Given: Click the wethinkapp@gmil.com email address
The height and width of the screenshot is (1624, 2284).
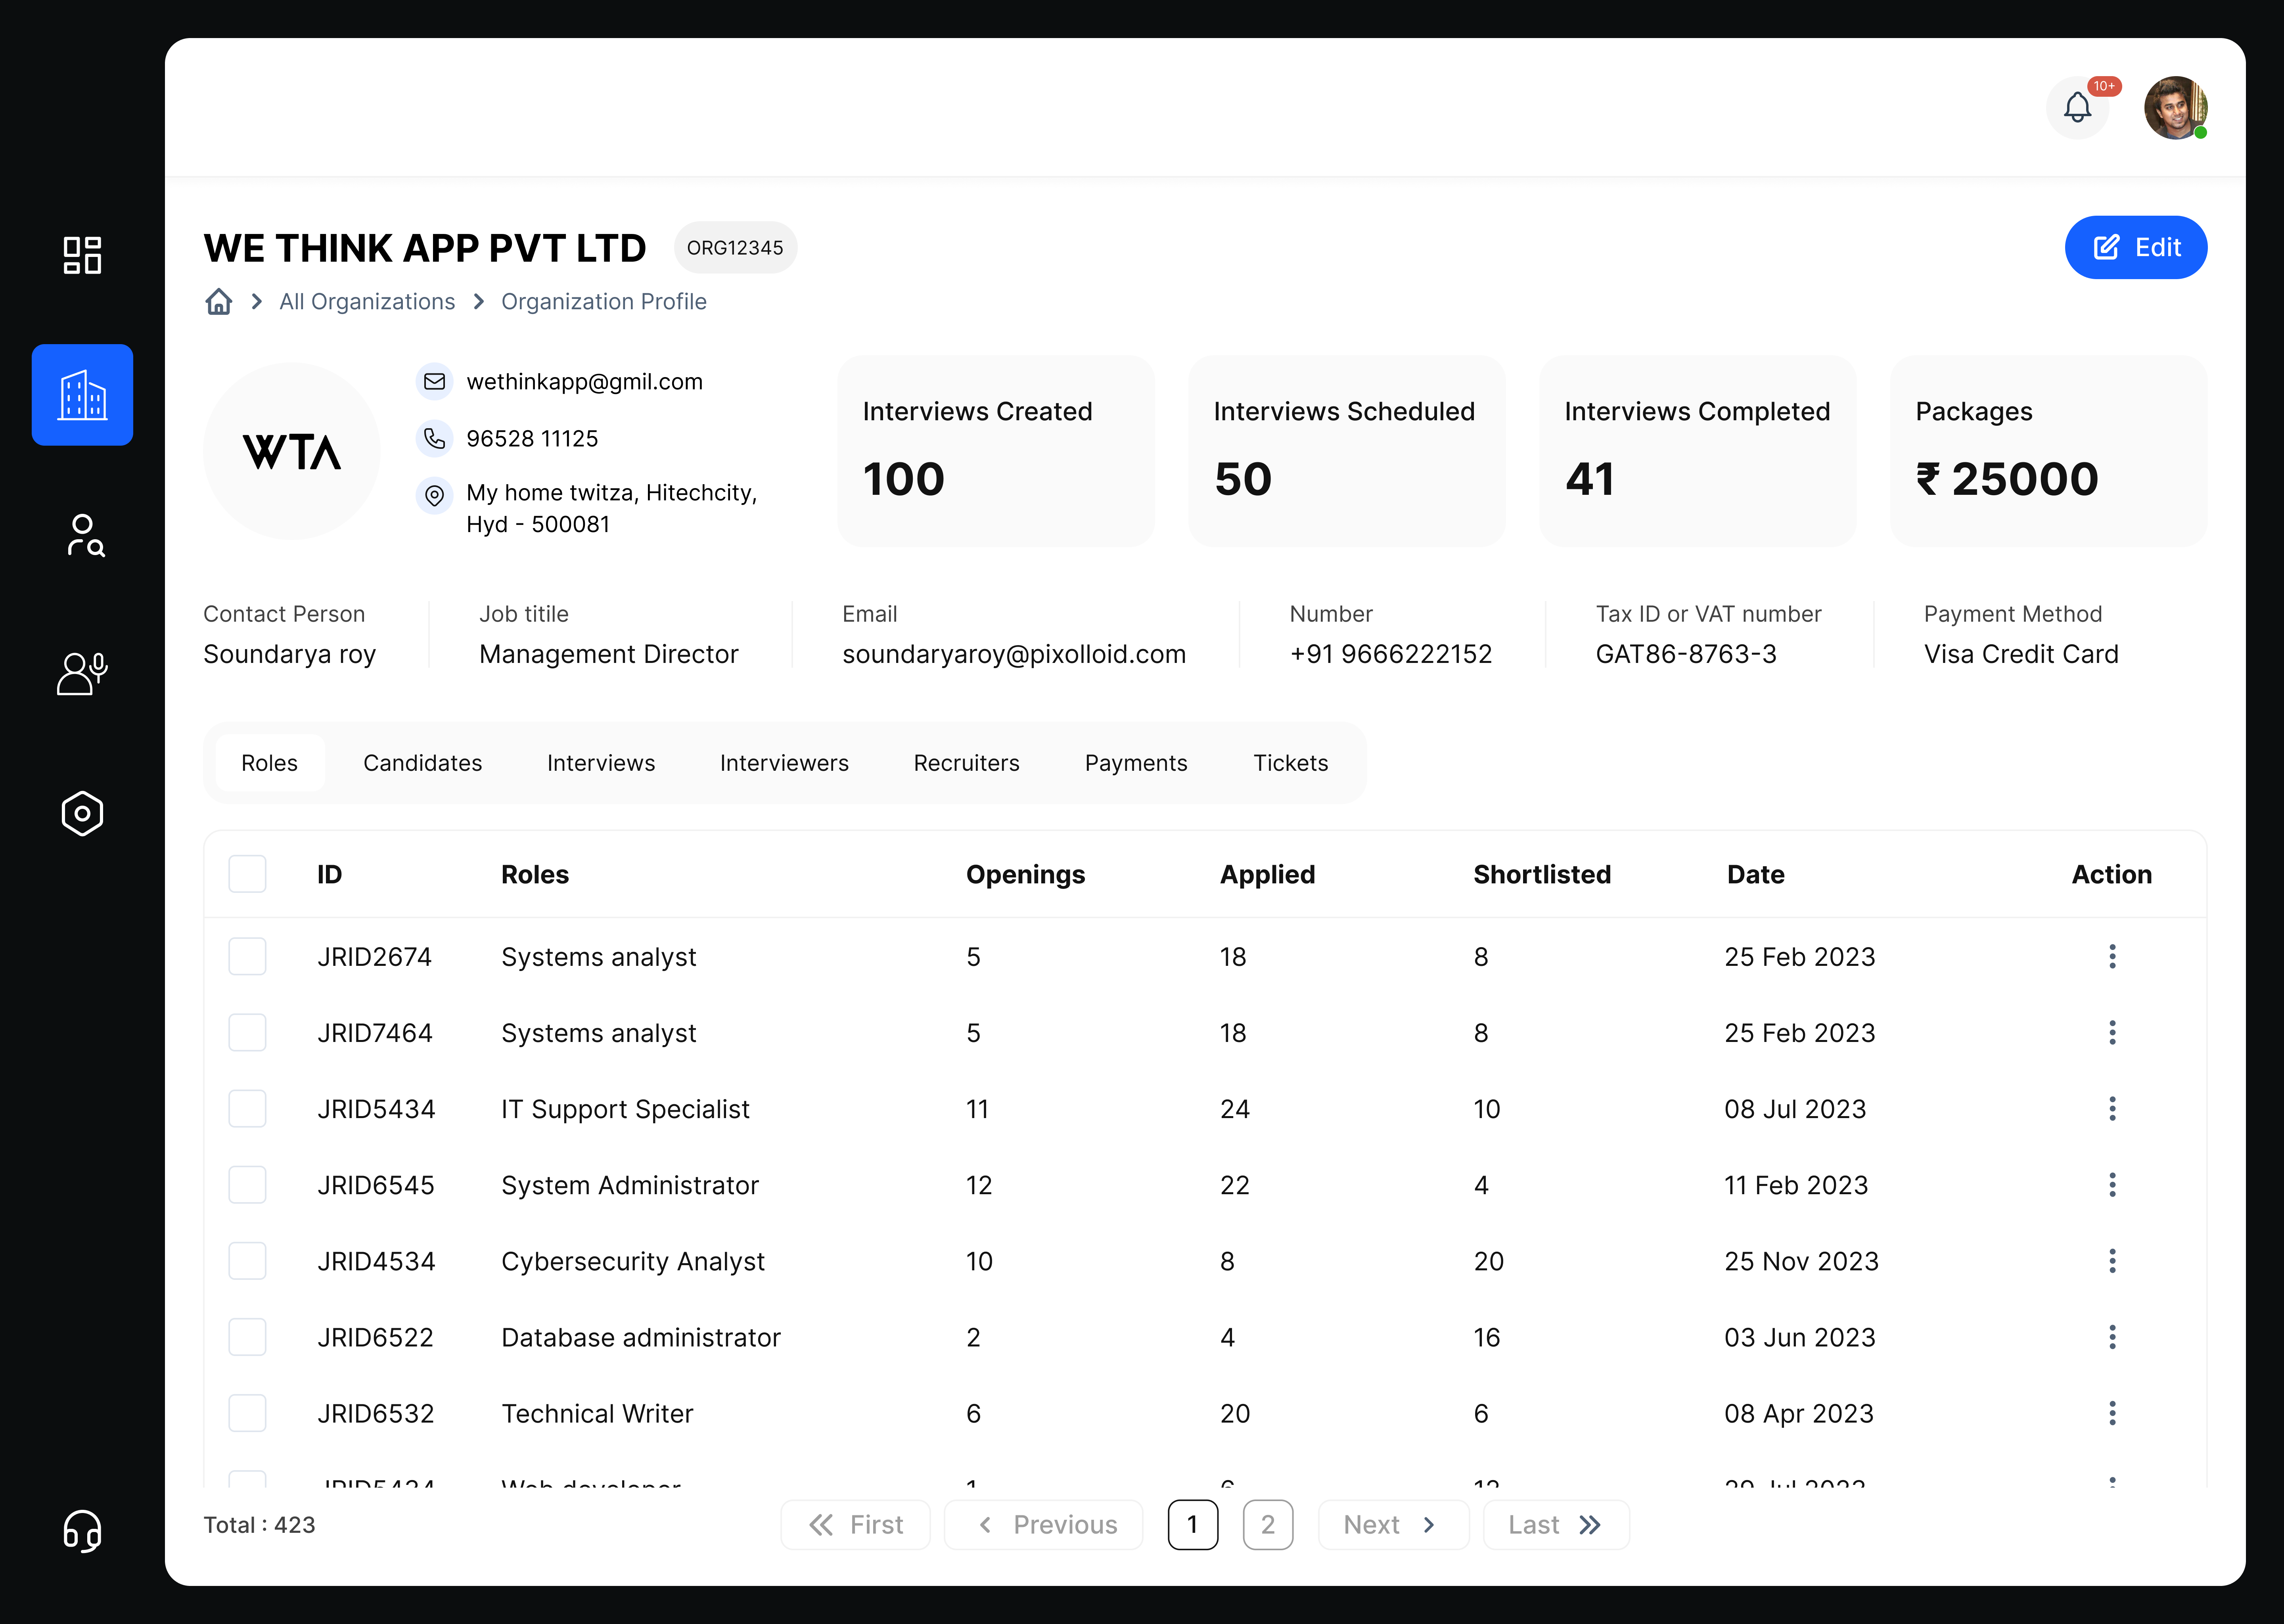Looking at the screenshot, I should [585, 381].
